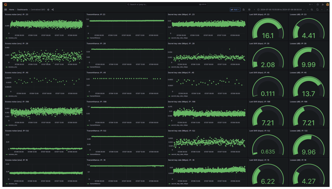Open the time range picker dropdown

point(279,10)
